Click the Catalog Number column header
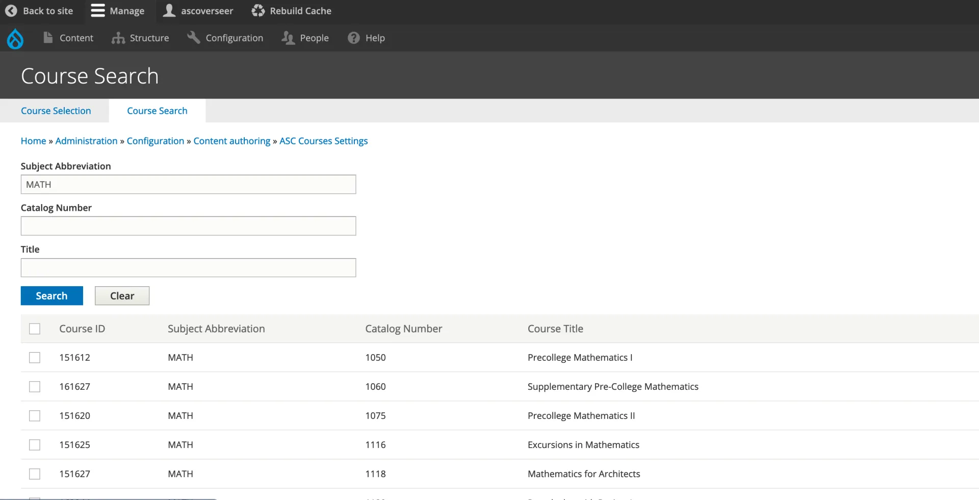This screenshot has width=979, height=500. [x=403, y=329]
